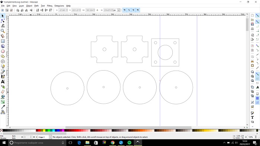Click the horizontal canvas scrollbar

point(128,127)
